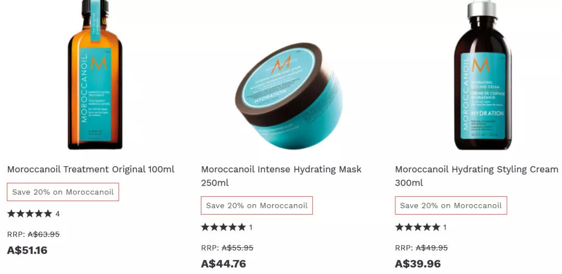The width and height of the screenshot is (562, 274).
Task: Click the star rating of Treatment Original
Action: (x=29, y=214)
